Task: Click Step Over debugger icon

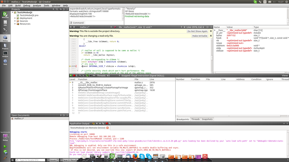Action: click(78, 76)
